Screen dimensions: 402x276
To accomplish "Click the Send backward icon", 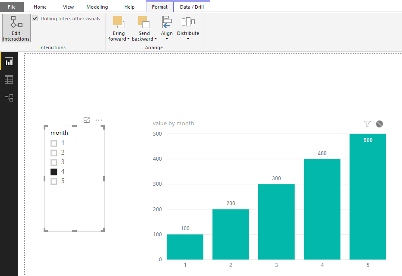I will point(143,22).
